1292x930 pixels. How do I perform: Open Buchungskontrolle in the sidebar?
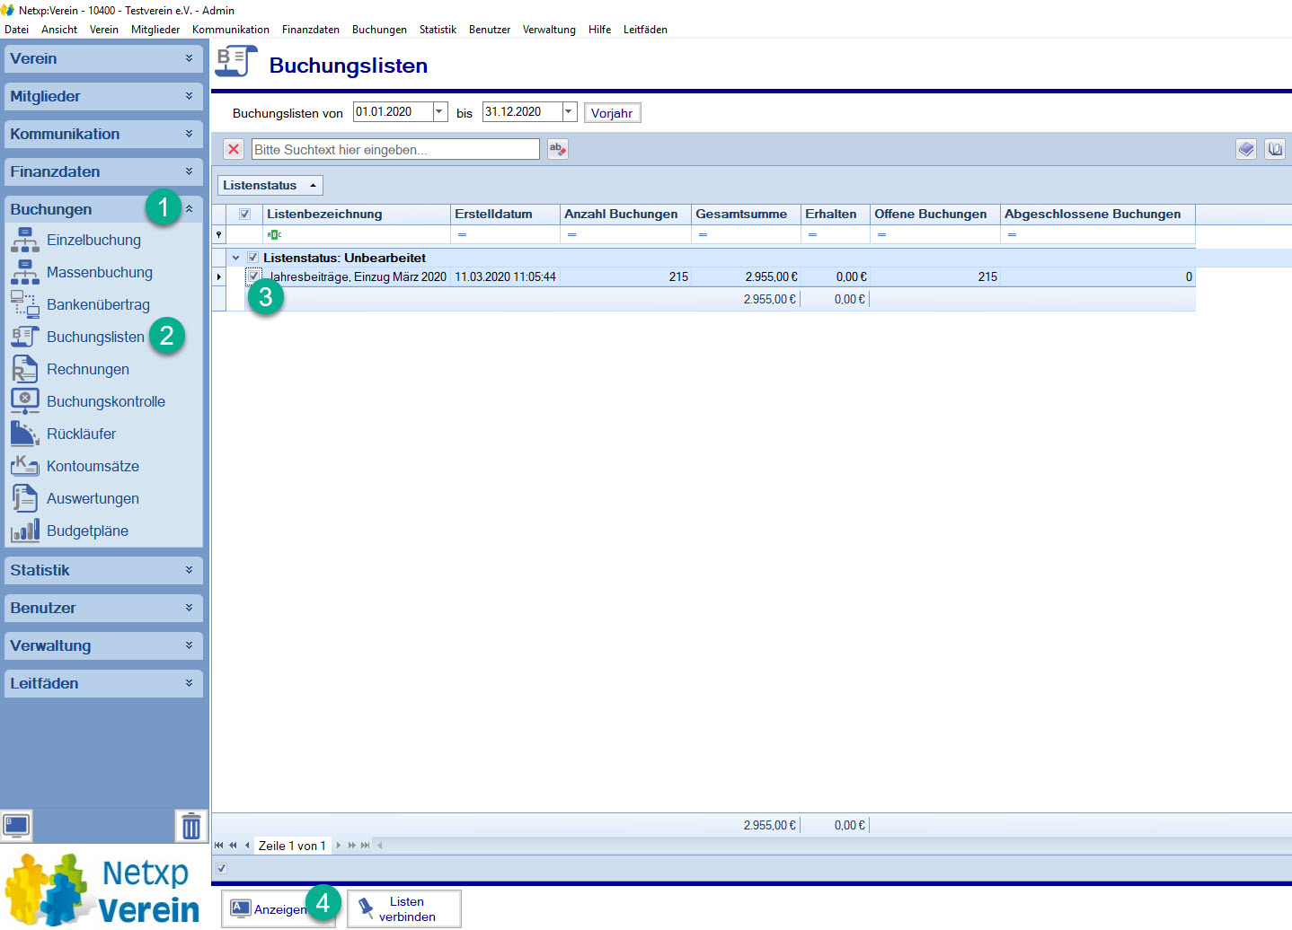click(105, 402)
